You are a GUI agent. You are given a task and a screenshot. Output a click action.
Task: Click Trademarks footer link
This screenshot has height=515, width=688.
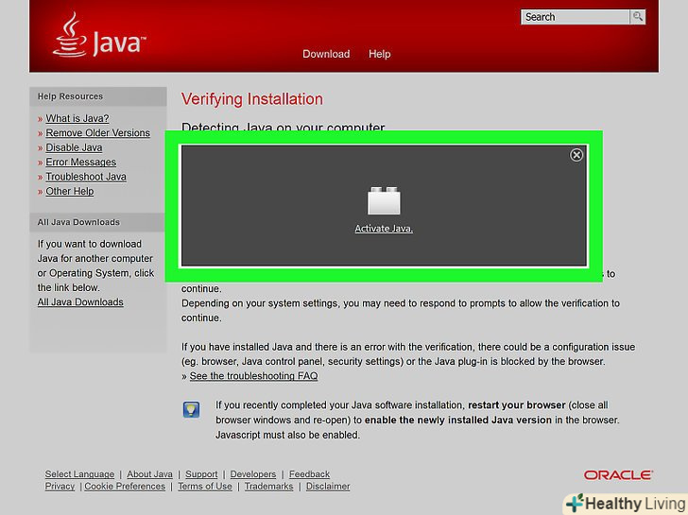[x=269, y=487]
